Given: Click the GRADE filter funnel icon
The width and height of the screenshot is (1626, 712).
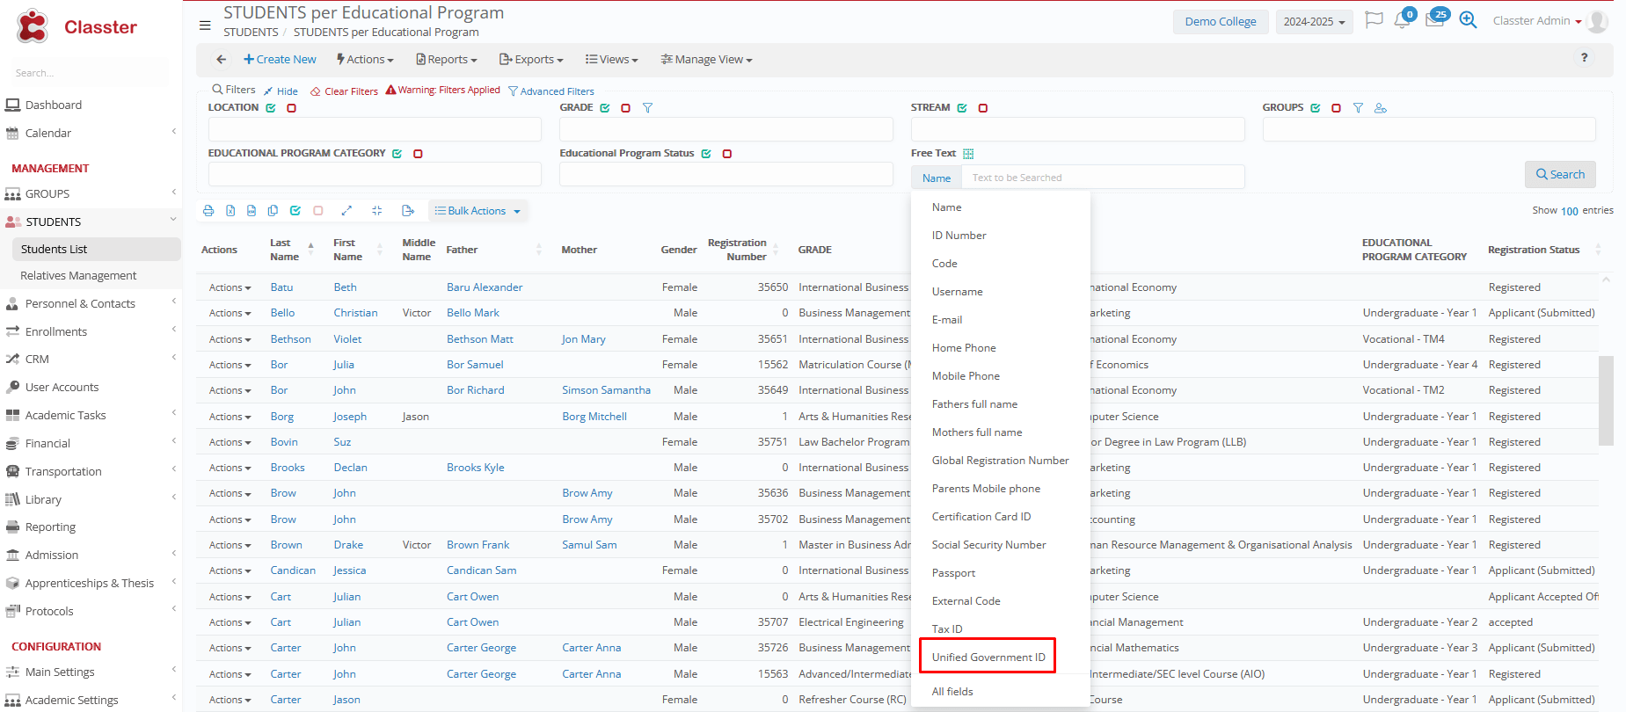Looking at the screenshot, I should [647, 108].
